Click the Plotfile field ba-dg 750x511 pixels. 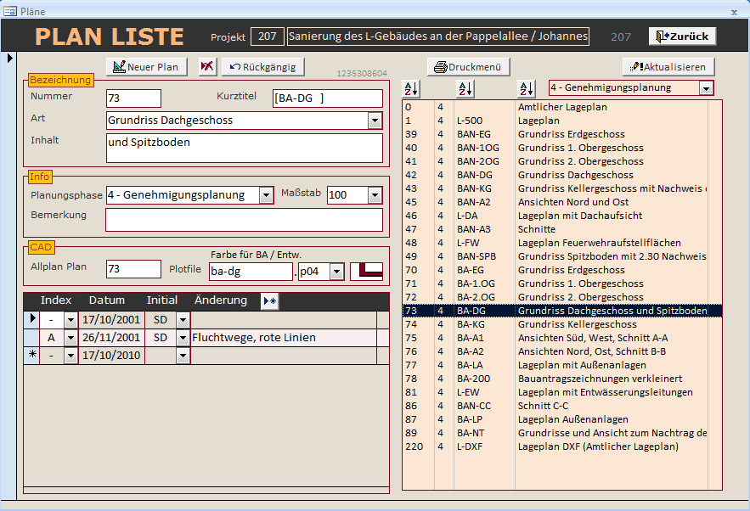[251, 272]
